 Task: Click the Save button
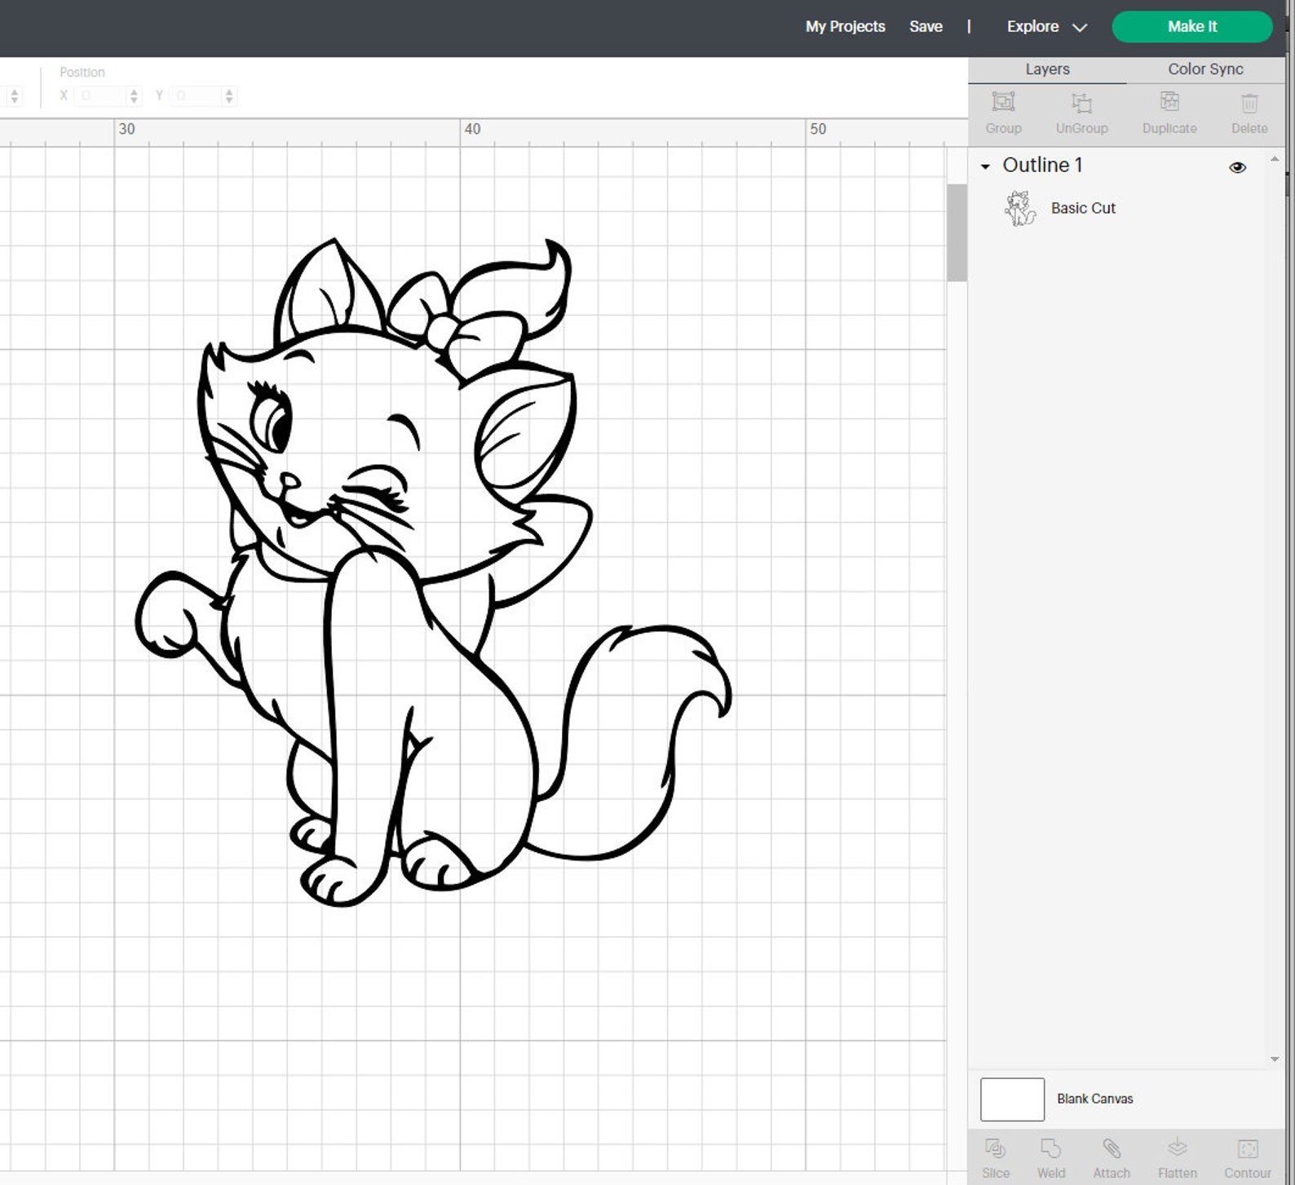tap(926, 27)
